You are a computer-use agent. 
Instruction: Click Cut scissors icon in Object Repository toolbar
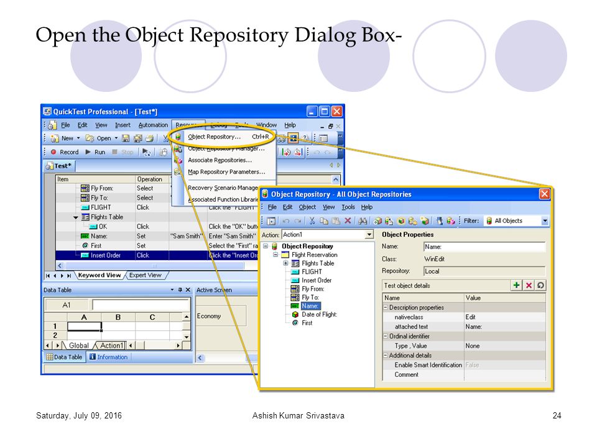click(312, 221)
